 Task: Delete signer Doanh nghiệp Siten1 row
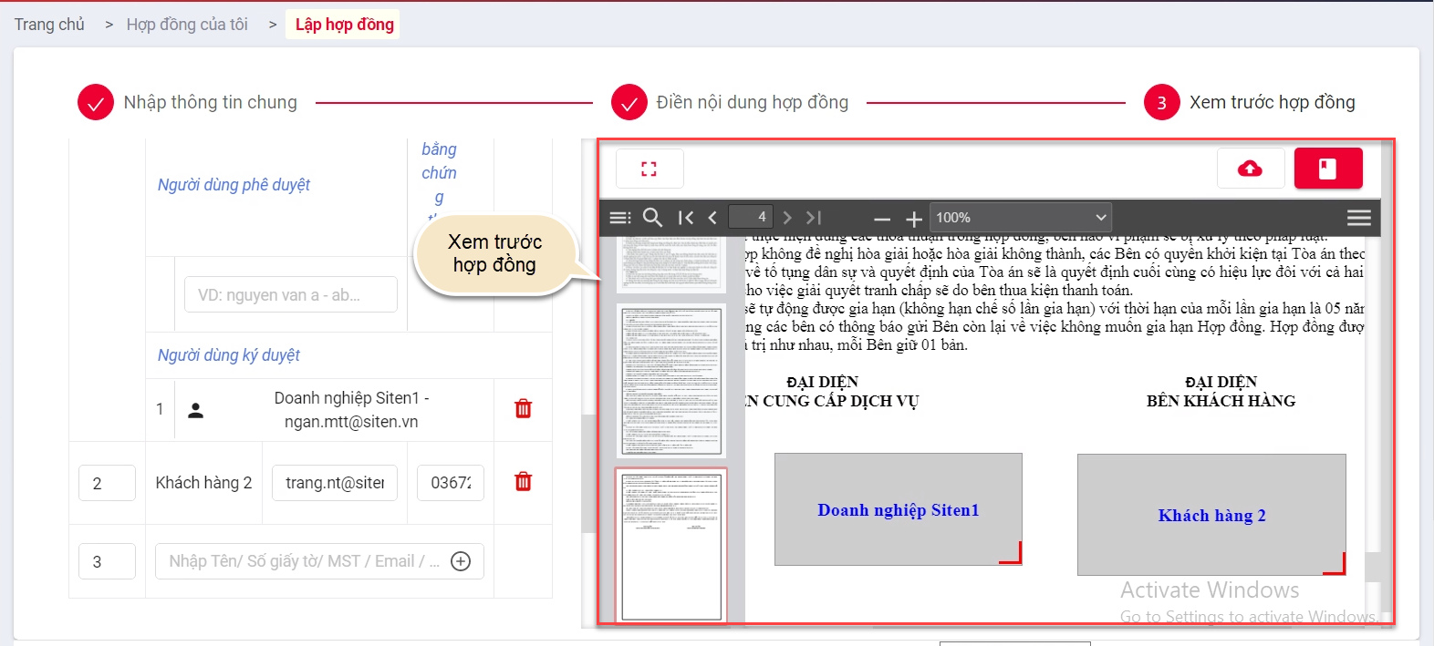(524, 408)
